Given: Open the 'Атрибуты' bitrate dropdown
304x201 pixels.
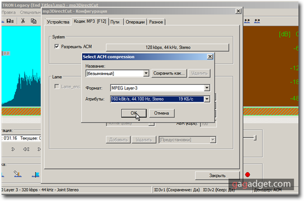Looking at the screenshot, I should (x=207, y=99).
